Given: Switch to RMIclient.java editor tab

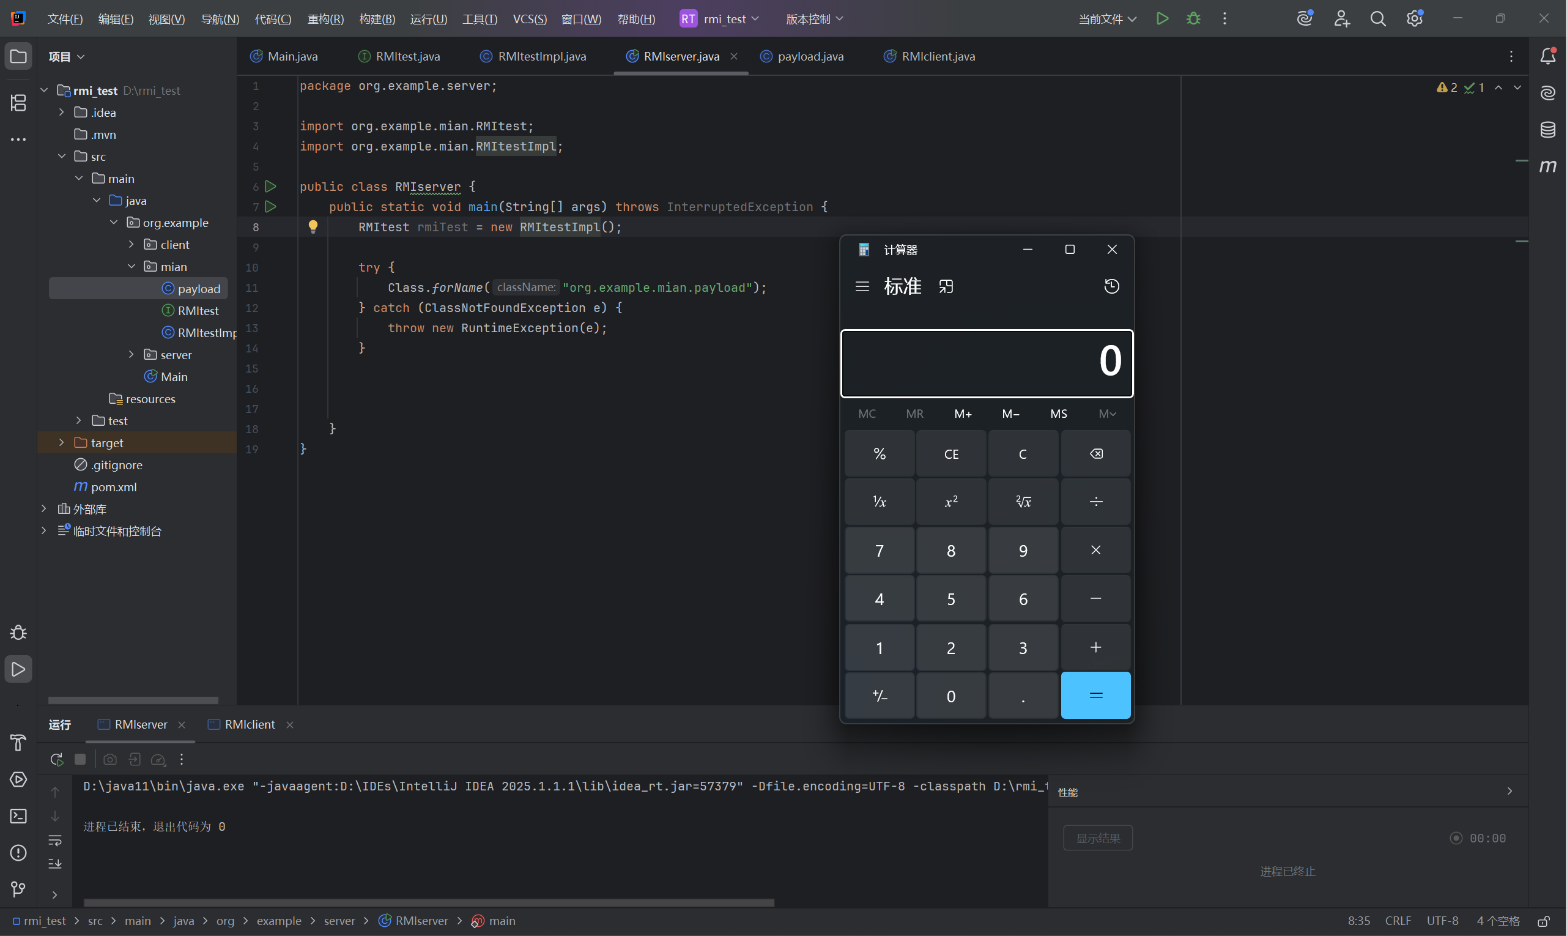Looking at the screenshot, I should point(930,56).
